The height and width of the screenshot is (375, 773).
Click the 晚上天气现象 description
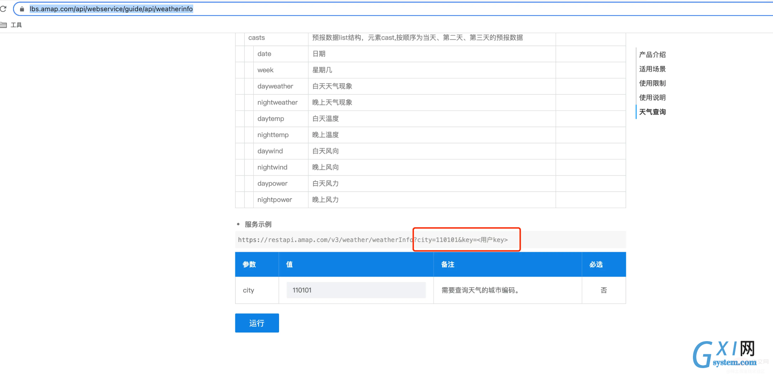332,102
